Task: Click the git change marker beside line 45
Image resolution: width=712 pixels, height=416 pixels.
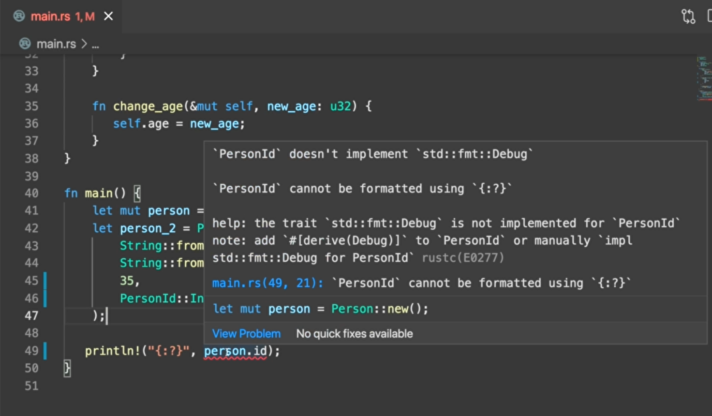Action: (45, 281)
